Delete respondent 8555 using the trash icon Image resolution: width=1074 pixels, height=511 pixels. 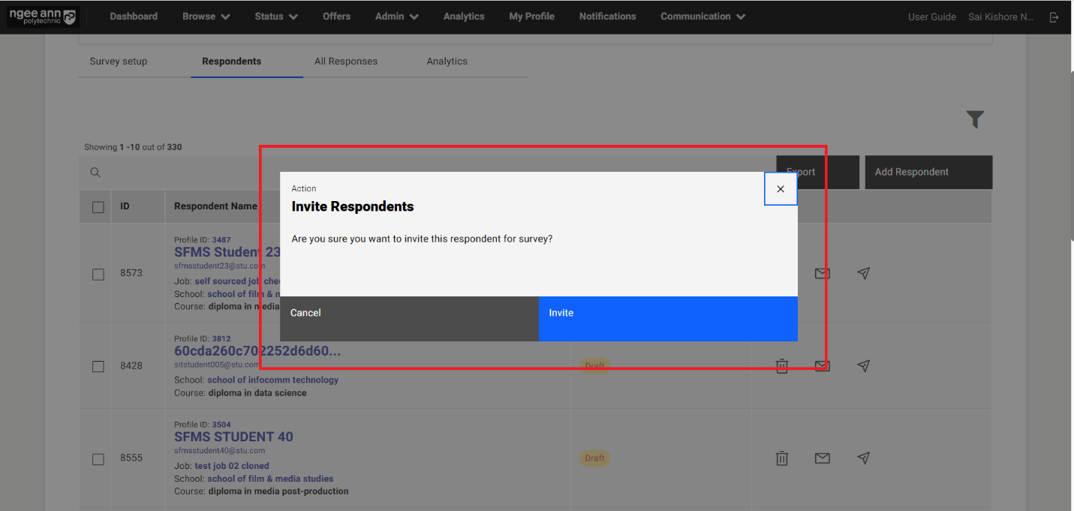781,458
